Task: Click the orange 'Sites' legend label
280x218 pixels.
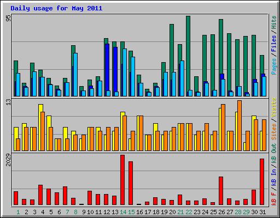Action: [274, 132]
